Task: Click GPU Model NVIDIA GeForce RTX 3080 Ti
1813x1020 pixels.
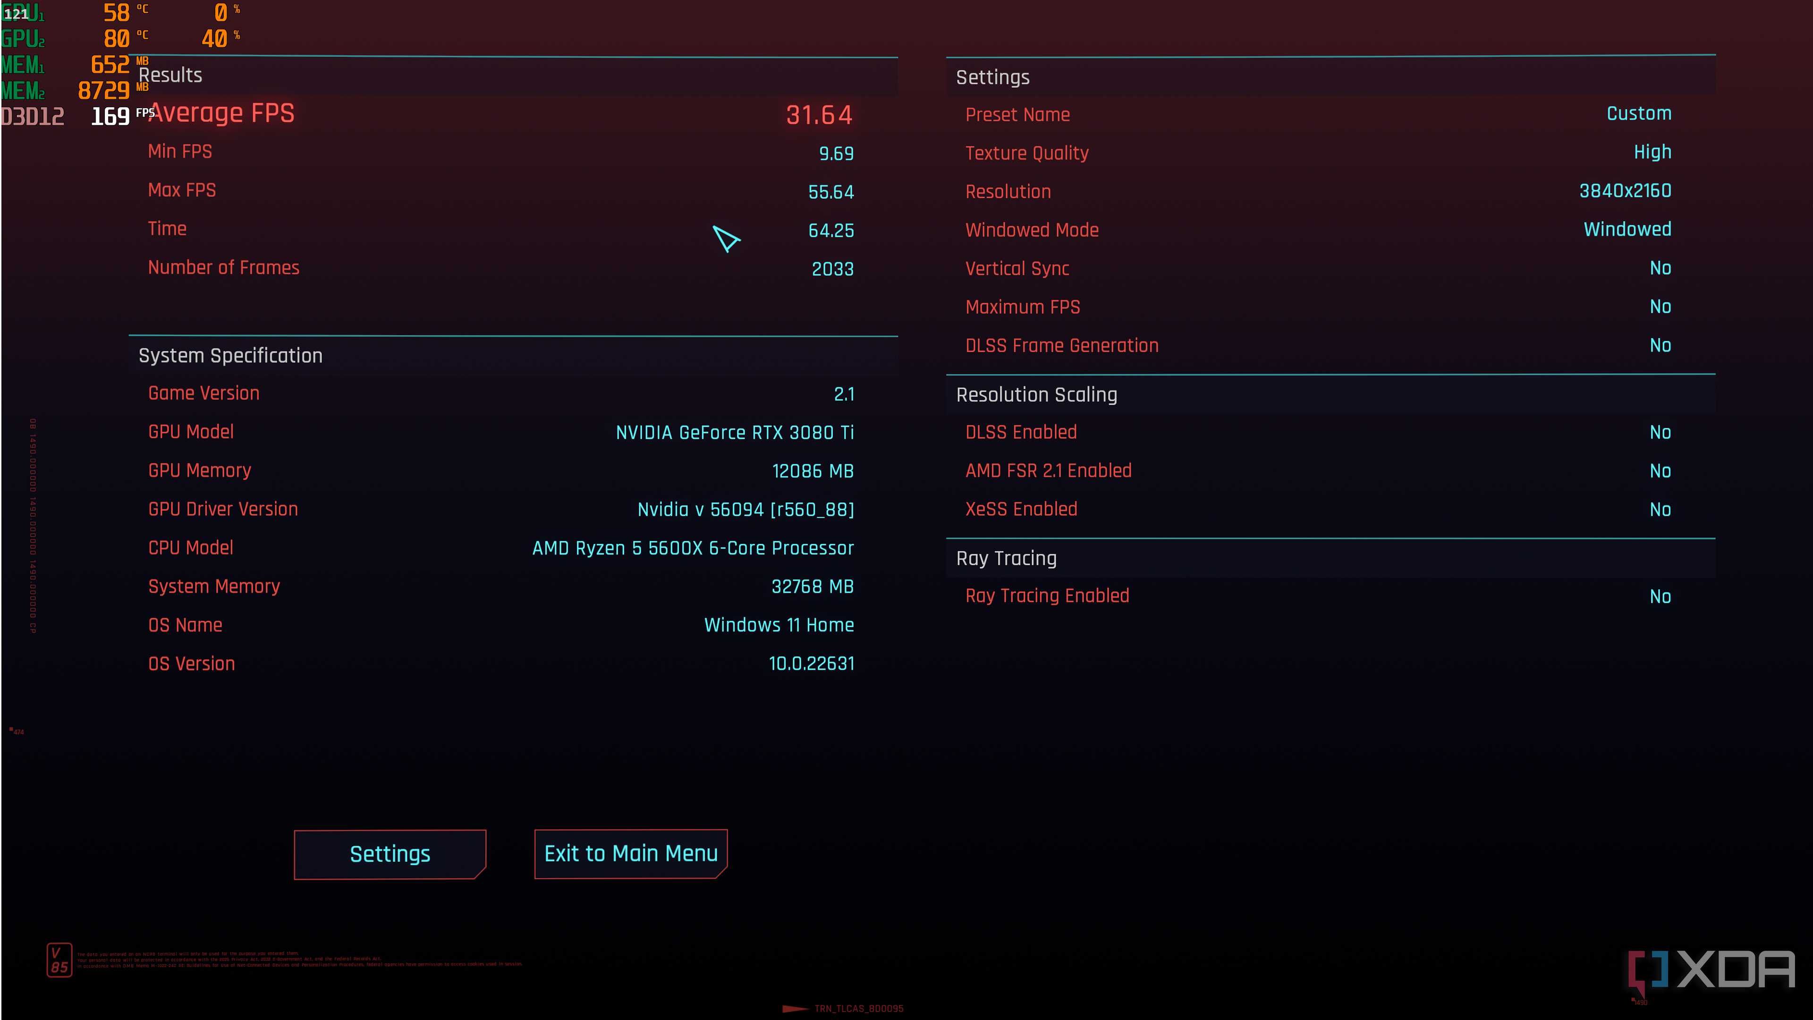Action: pyautogui.click(x=735, y=432)
